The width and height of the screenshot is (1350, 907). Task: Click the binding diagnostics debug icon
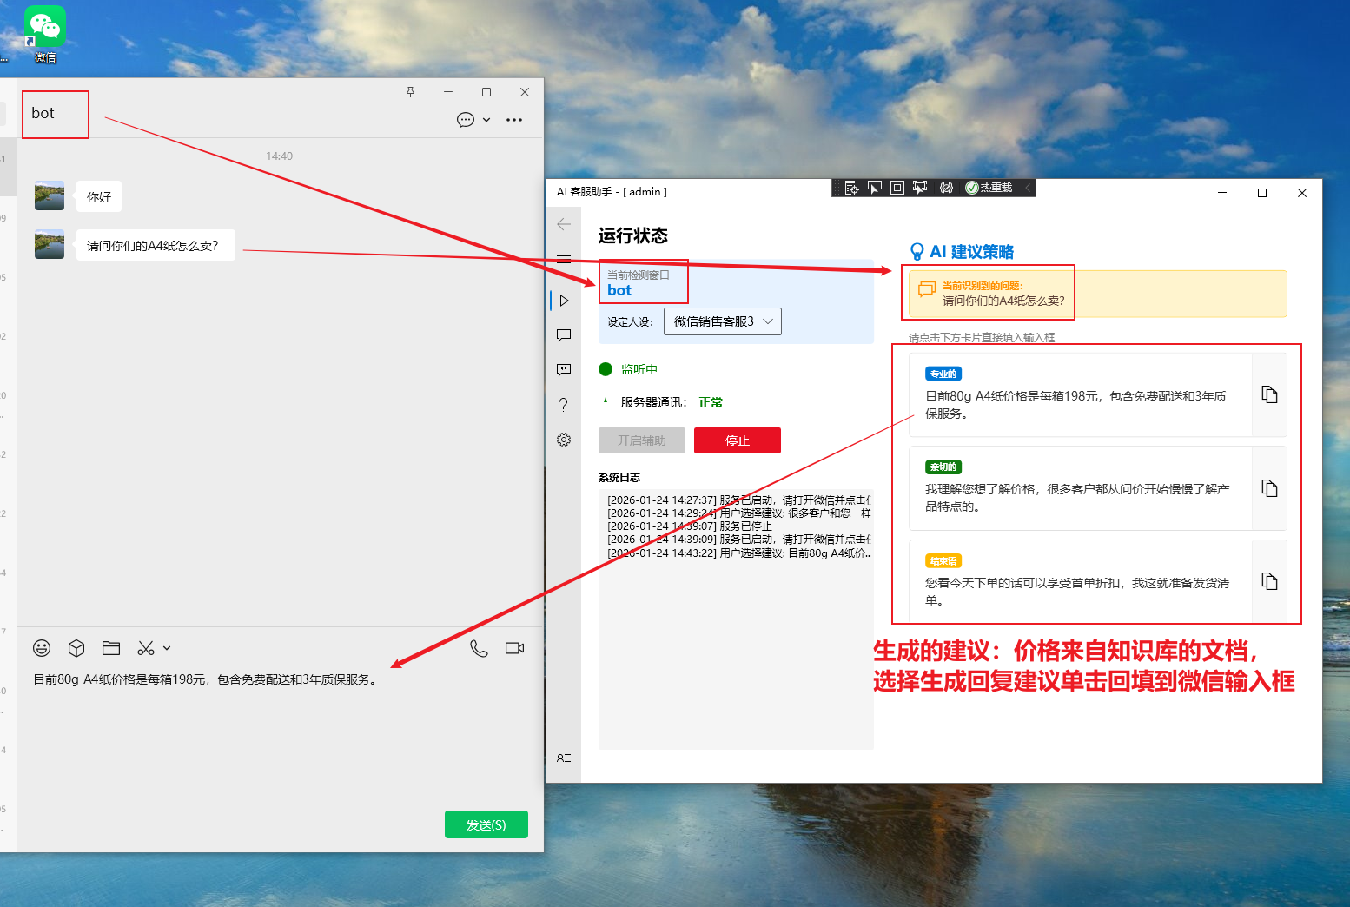pos(946,188)
